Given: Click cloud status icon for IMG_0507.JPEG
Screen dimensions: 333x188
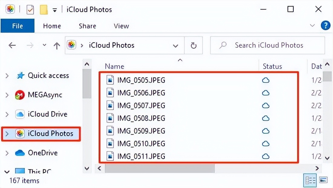Looking at the screenshot, I should tap(265, 105).
